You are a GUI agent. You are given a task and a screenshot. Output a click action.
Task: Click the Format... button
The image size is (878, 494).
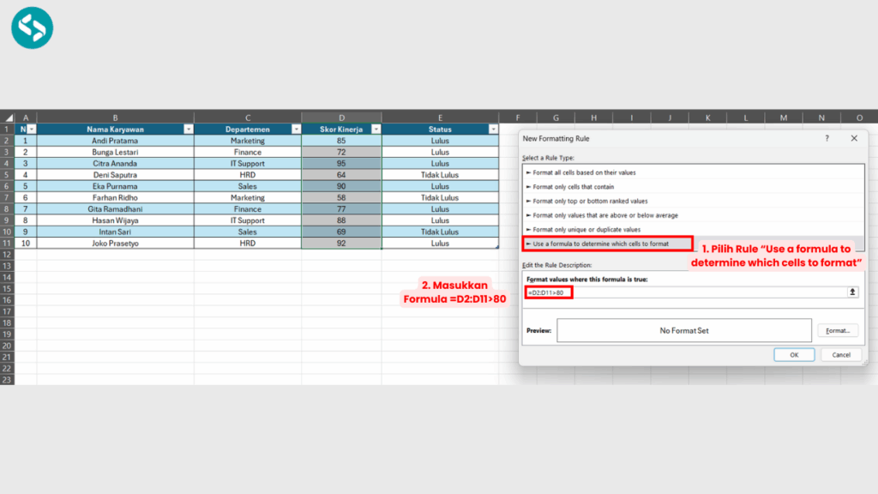pyautogui.click(x=837, y=330)
